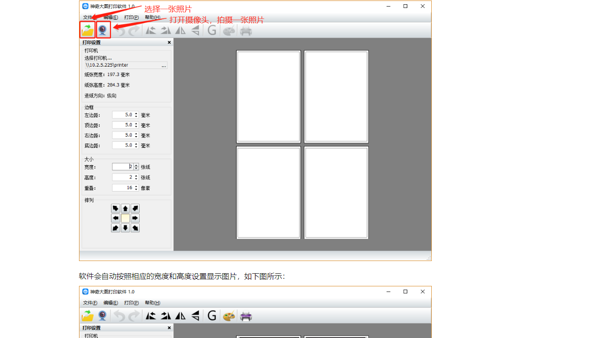602x338 pixels.
Task: Click the G grayscale icon in lower window
Action: (212, 316)
